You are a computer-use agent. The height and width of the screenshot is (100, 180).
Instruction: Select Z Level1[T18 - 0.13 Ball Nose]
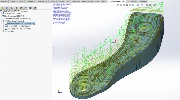(x=19, y=26)
